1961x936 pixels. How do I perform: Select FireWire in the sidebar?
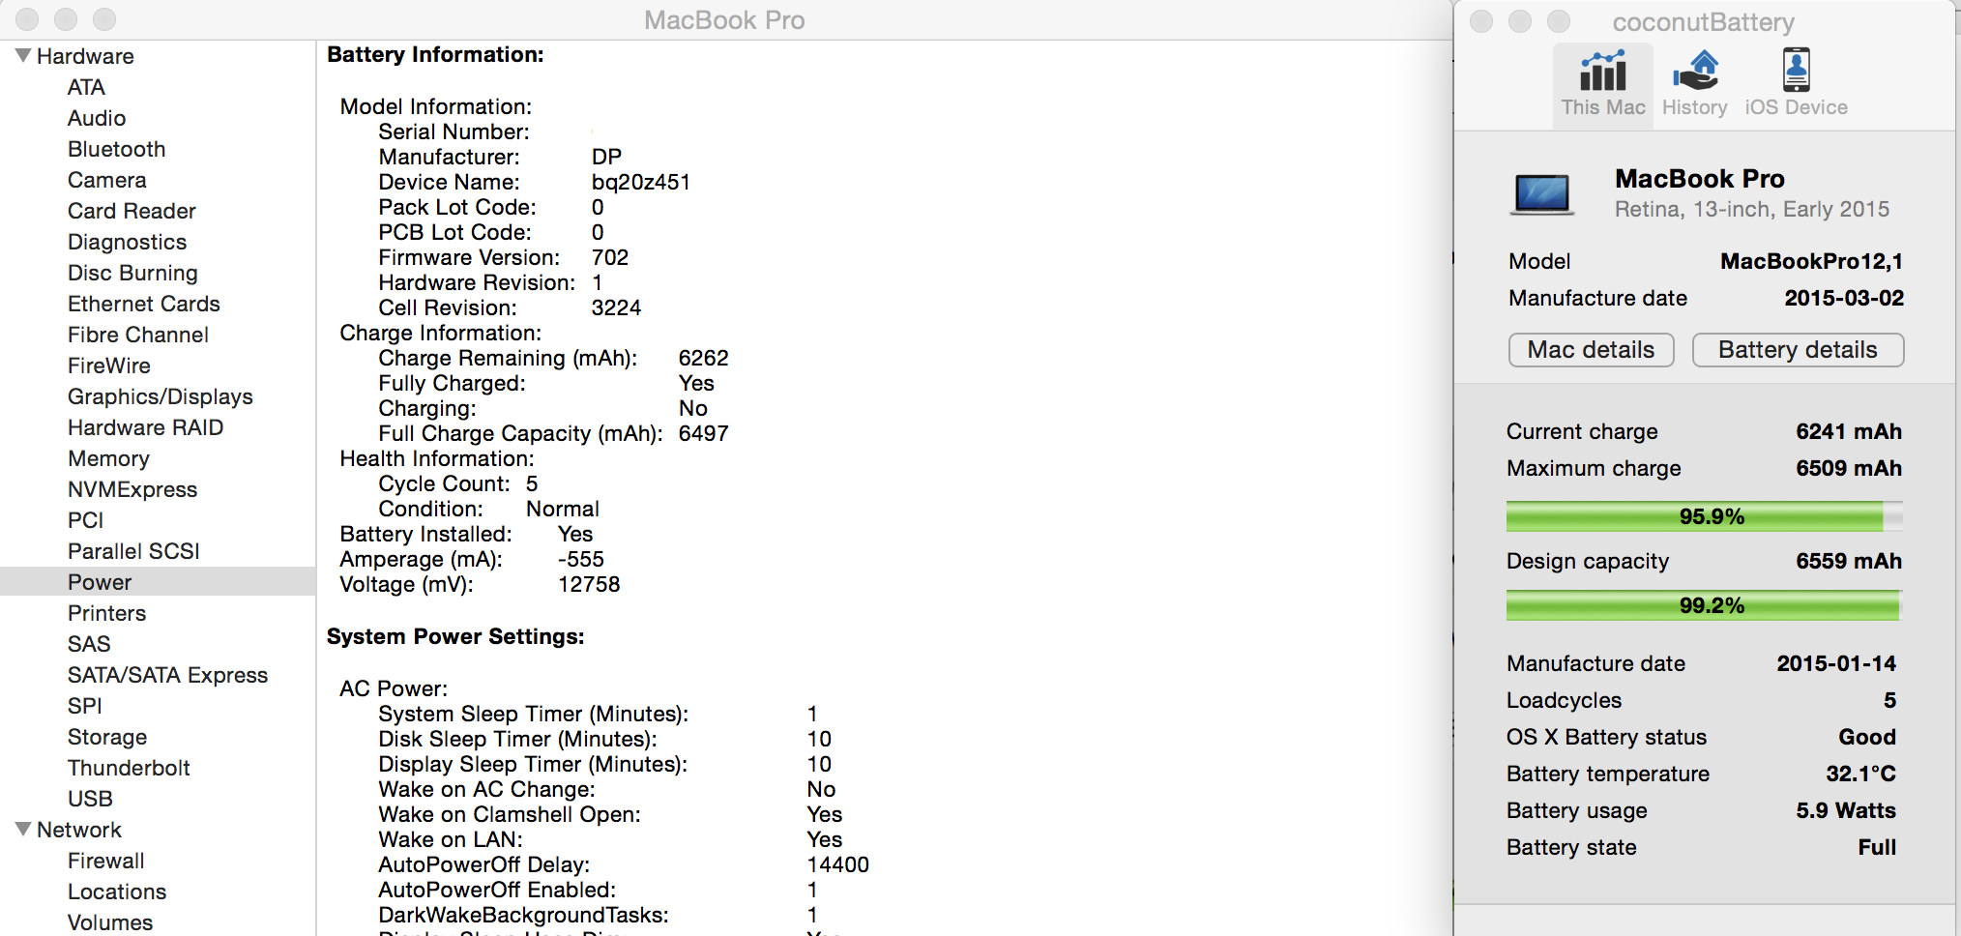coord(109,366)
